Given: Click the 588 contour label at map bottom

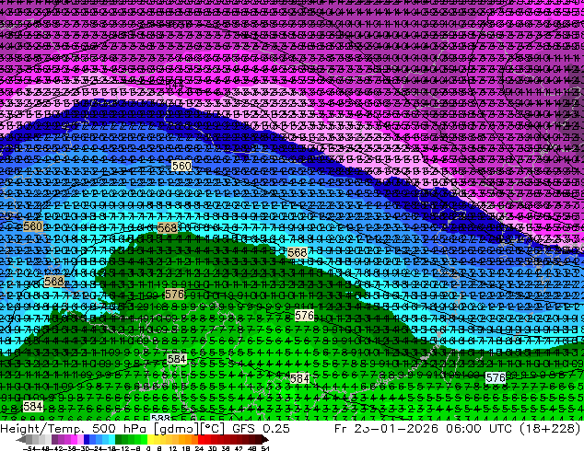Looking at the screenshot, I should [160, 418].
